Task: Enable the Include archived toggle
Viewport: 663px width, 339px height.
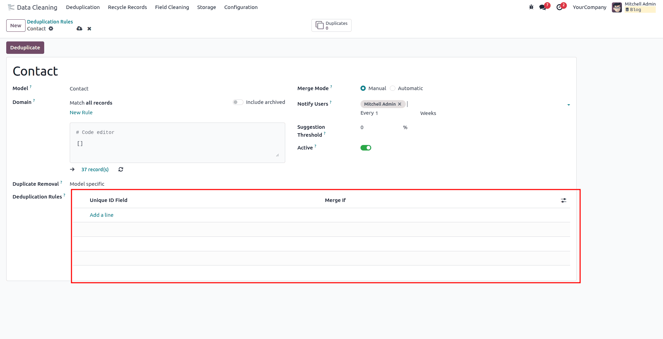Action: point(238,102)
